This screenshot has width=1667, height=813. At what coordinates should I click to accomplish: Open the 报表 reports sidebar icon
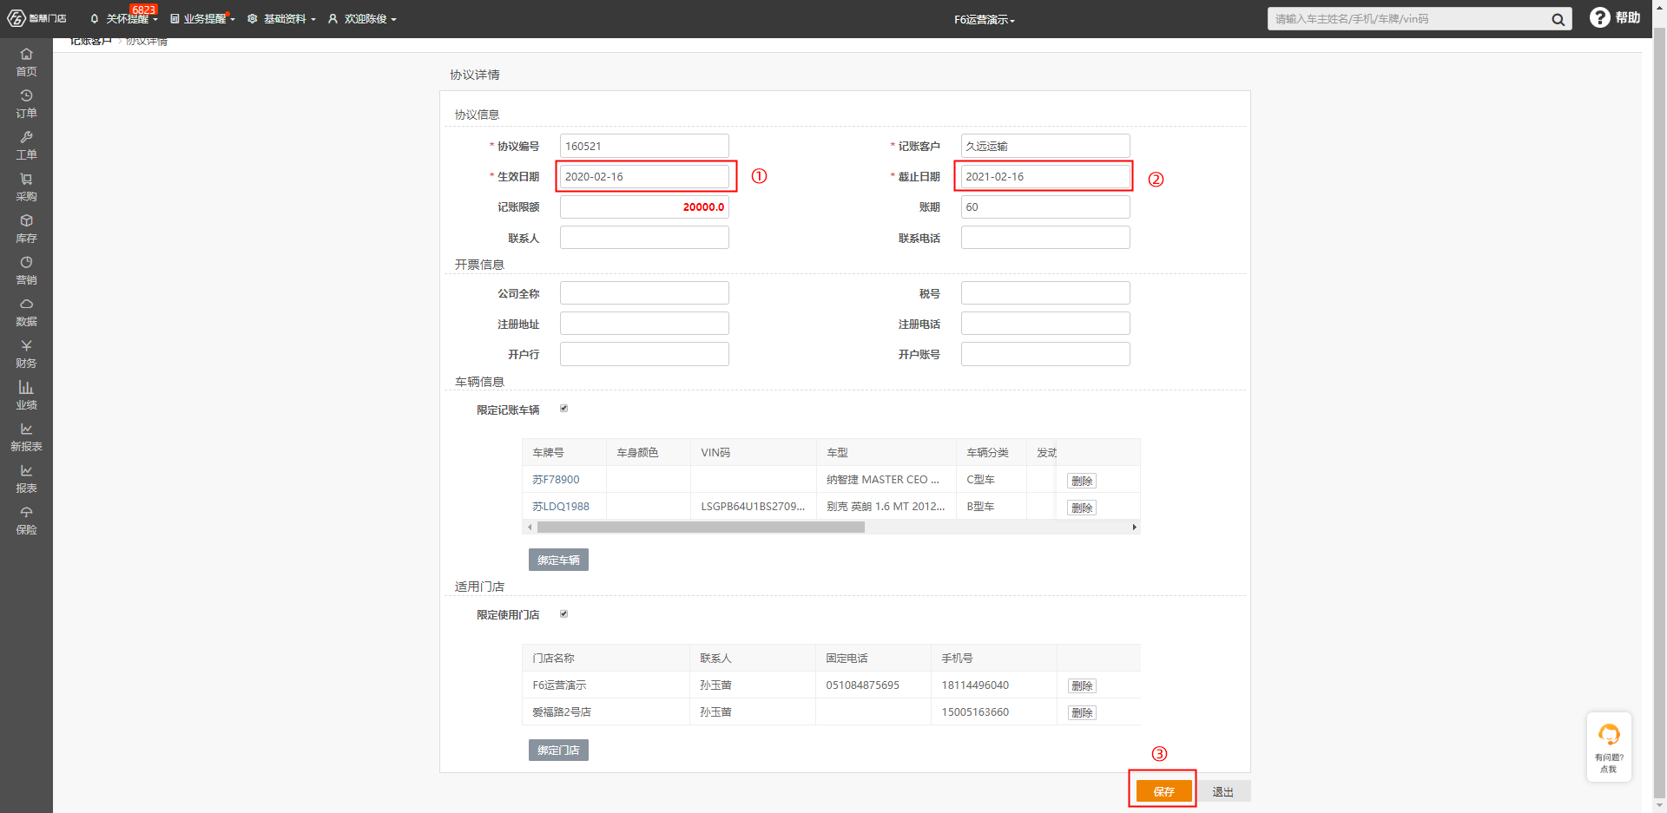pyautogui.click(x=26, y=478)
